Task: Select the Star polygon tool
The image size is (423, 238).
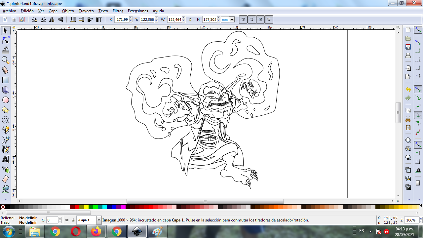Action: (x=5, y=110)
